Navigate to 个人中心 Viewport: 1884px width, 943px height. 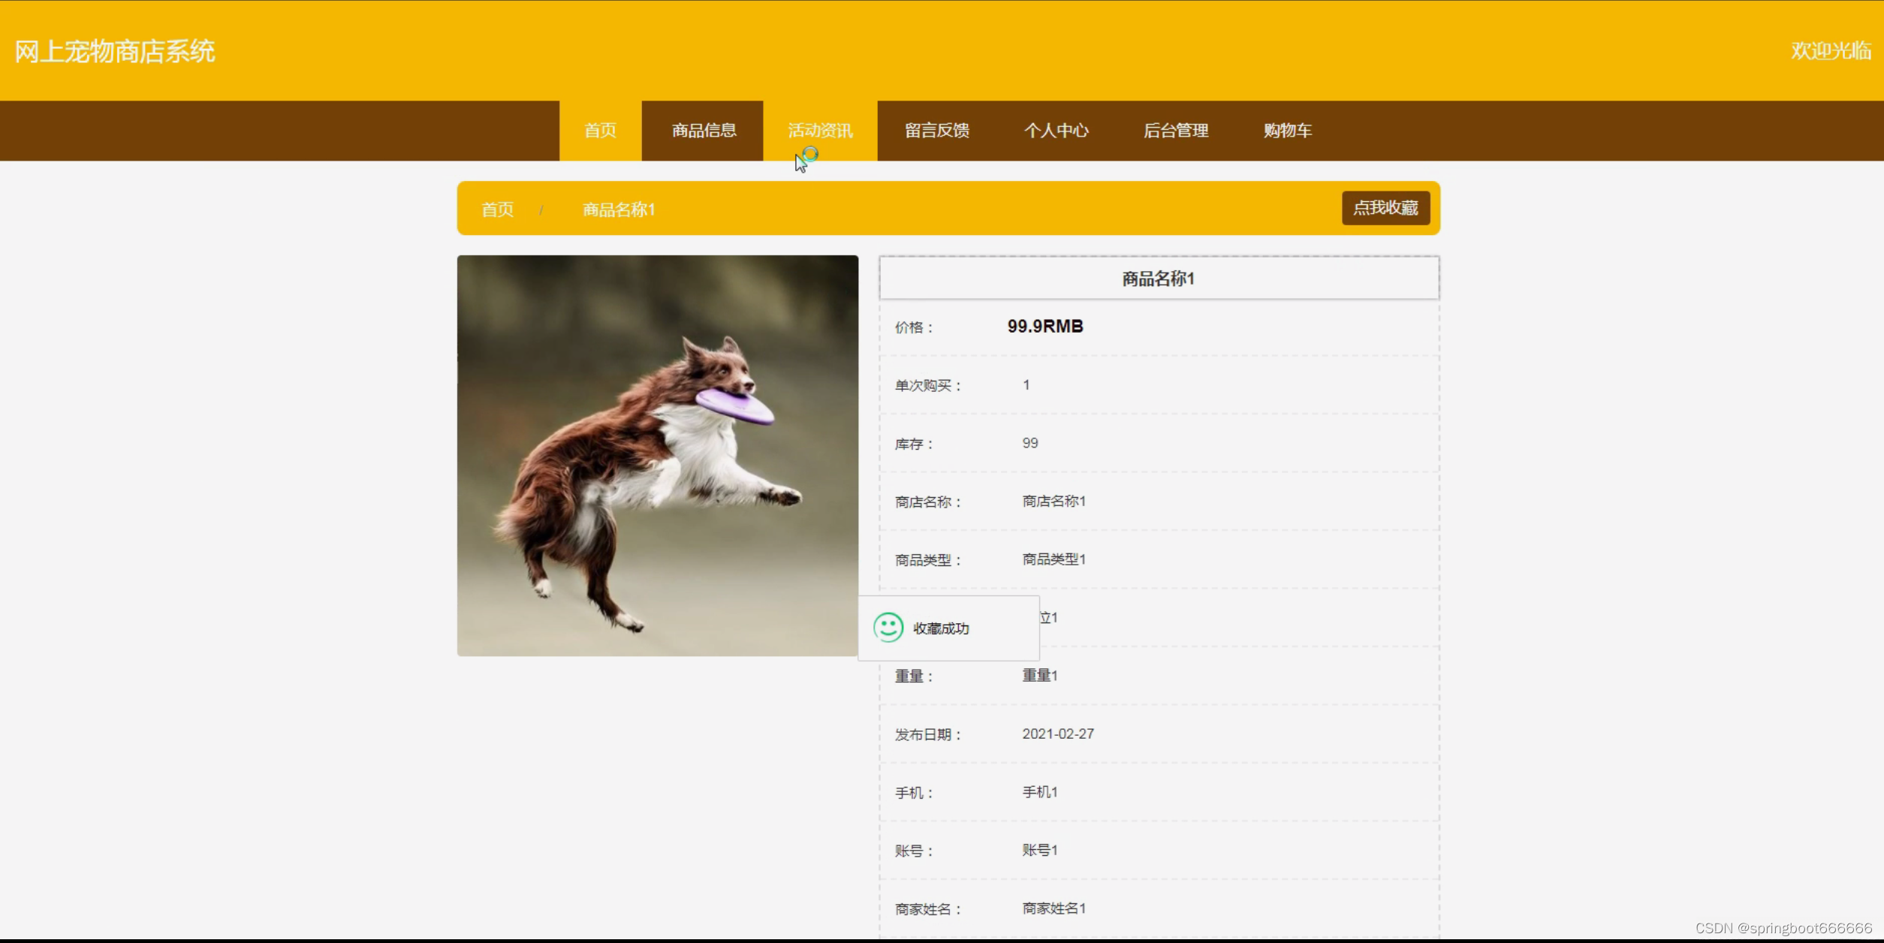[x=1056, y=131]
